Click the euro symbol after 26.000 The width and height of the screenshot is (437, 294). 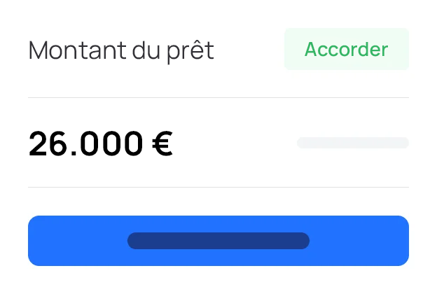click(162, 143)
